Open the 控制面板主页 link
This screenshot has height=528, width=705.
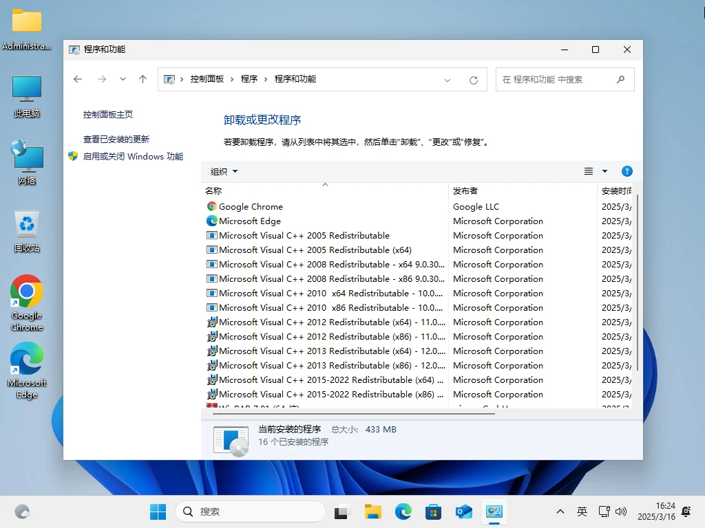point(108,115)
